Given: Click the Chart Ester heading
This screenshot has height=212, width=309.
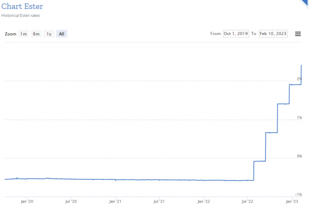Looking at the screenshot, I should pos(22,6).
